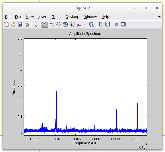The image size is (165, 152).
Task: Hide plot tools with gray square icon
Action: pos(117,24)
